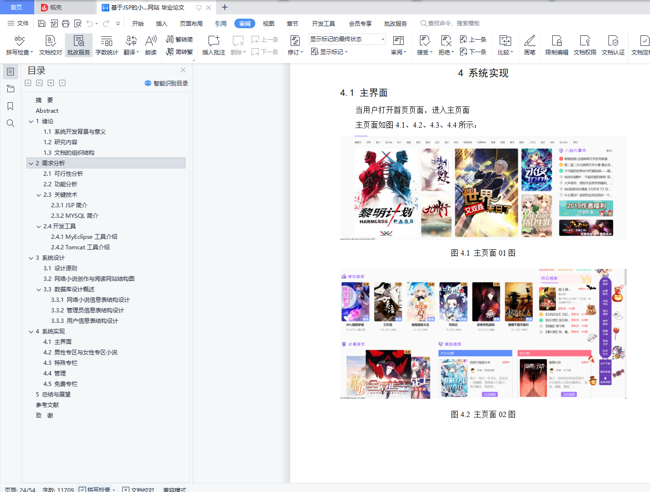Switch to the 会员专享 ribbon tab

[x=360, y=23]
